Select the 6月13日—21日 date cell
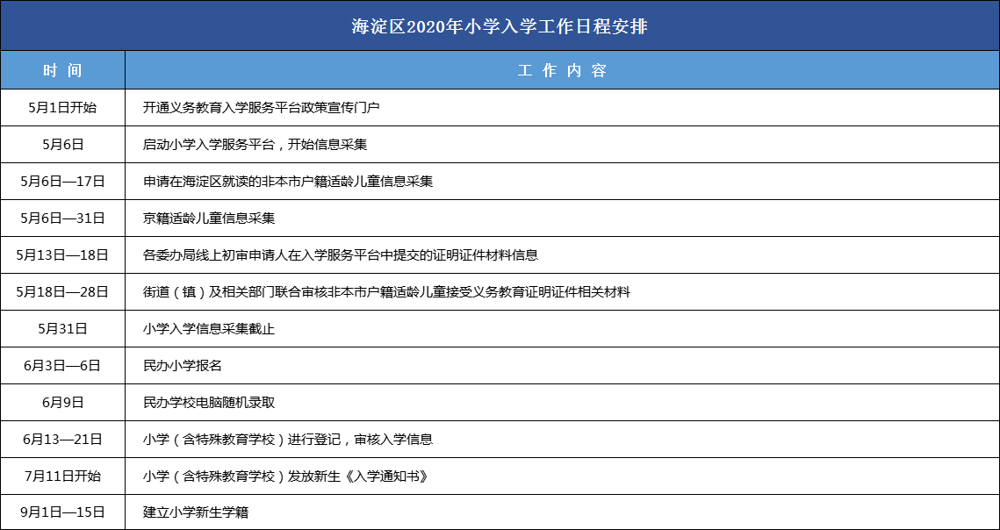 coord(62,440)
